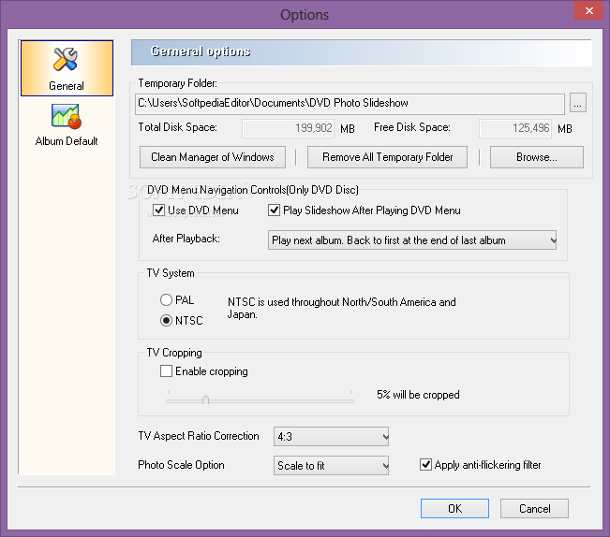Click the 'General options' header banner
The width and height of the screenshot is (610, 537).
[x=362, y=52]
